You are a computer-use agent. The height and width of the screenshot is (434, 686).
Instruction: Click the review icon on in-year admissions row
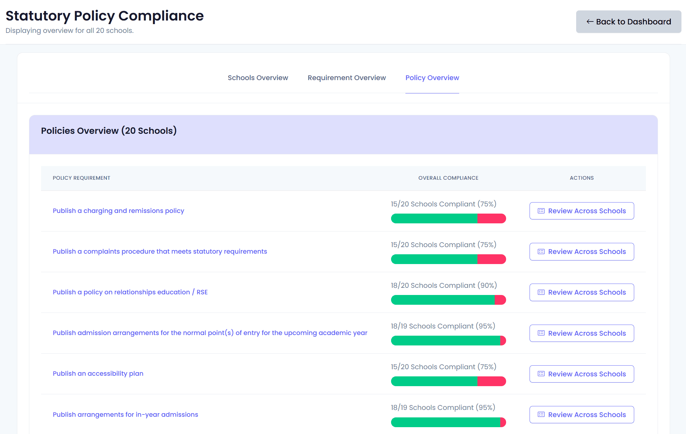[541, 414]
